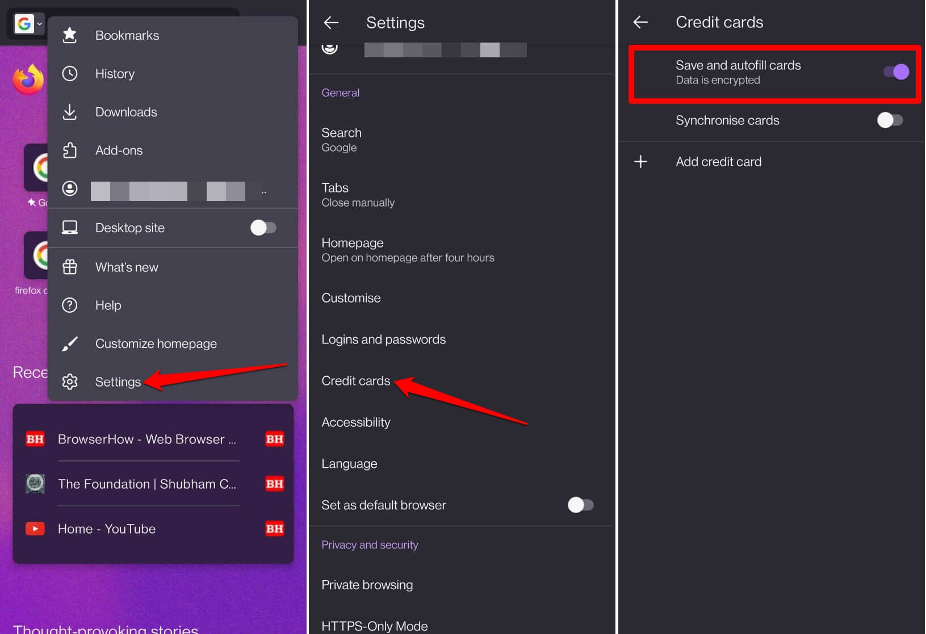This screenshot has width=926, height=634.
Task: Click the Google search engine icon
Action: 24,24
